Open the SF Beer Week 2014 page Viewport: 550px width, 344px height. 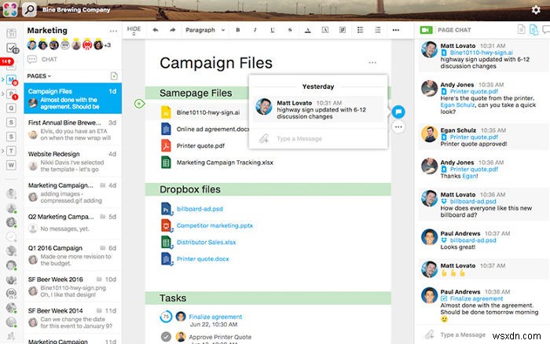[72, 318]
